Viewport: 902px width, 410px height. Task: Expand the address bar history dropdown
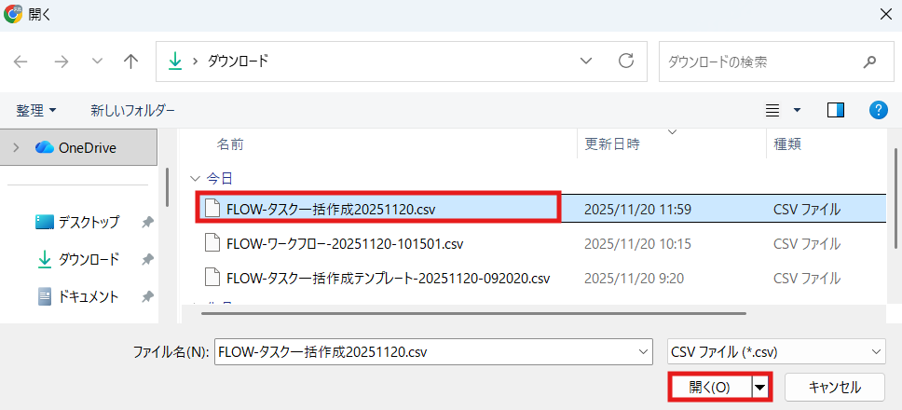586,61
